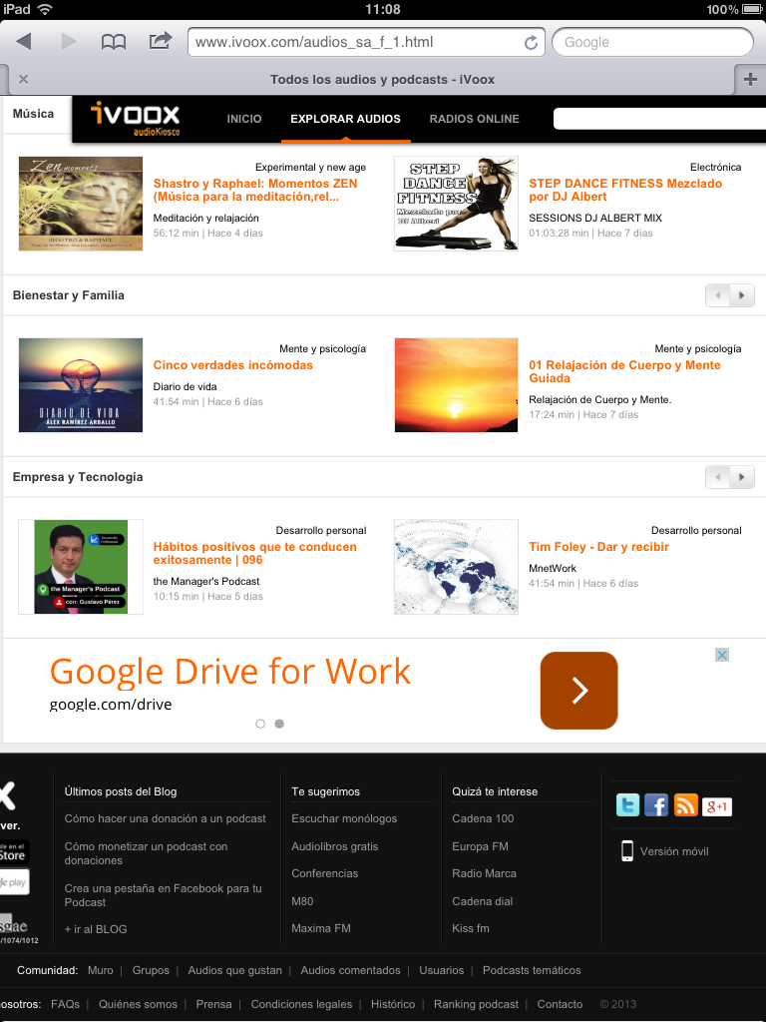This screenshot has width=766, height=1022.
Task: Open the Zen moments album thumbnail
Action: click(81, 204)
